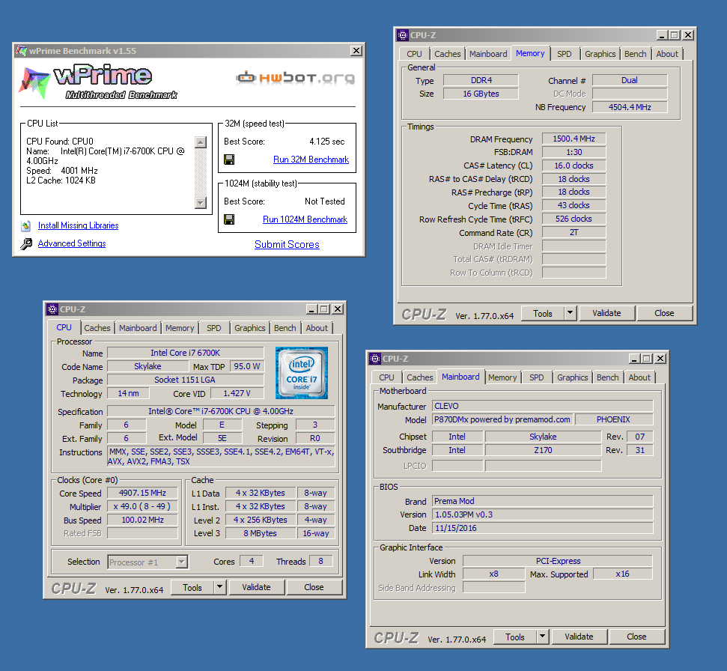Image resolution: width=727 pixels, height=671 pixels.
Task: Click the P870DMx model field
Action: point(502,419)
